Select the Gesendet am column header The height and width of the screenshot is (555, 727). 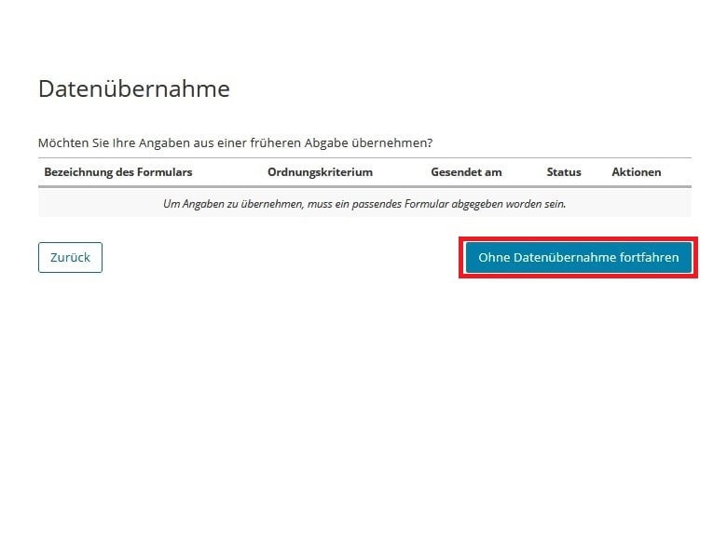[466, 172]
